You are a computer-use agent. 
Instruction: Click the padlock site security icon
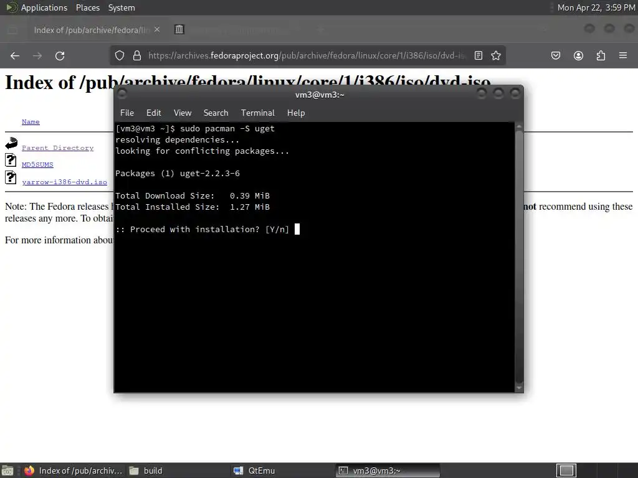click(137, 55)
